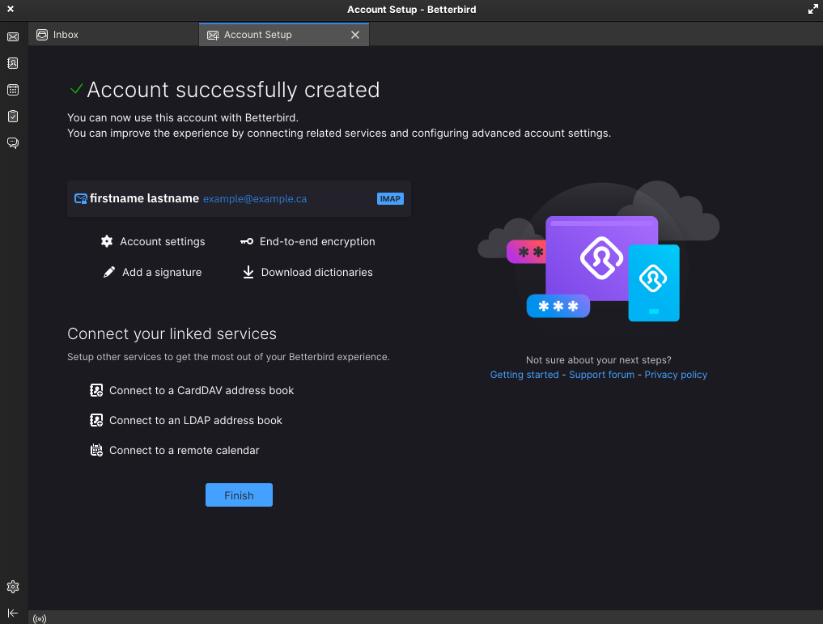
Task: Click the remote calendar icon
Action: click(x=96, y=450)
